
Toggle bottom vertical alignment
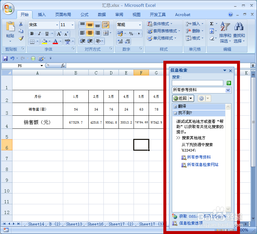tap(98, 25)
